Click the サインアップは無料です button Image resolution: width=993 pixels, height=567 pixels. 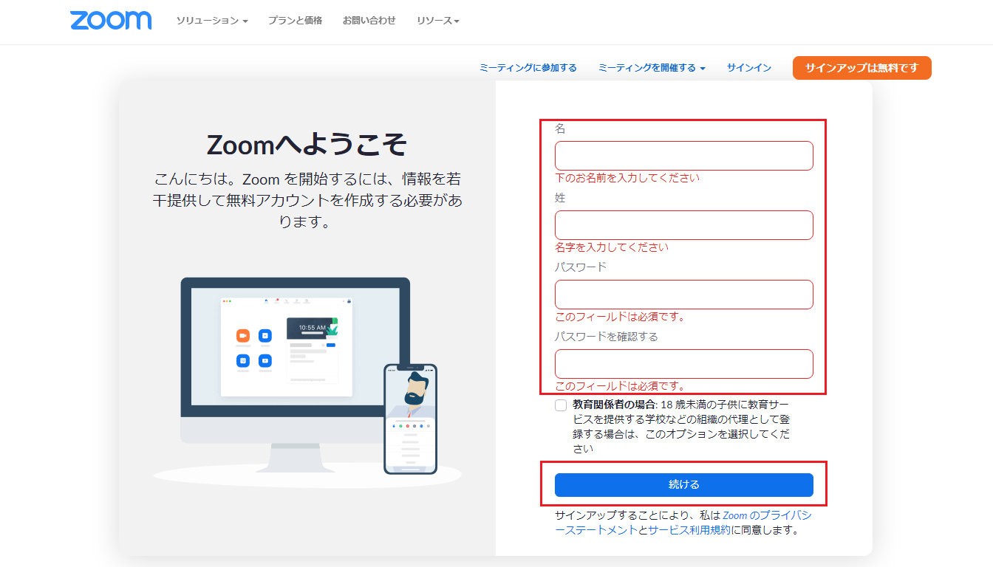click(861, 67)
